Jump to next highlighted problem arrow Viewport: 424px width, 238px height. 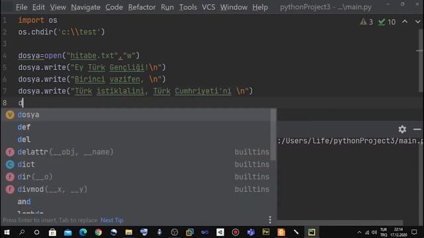(417, 22)
